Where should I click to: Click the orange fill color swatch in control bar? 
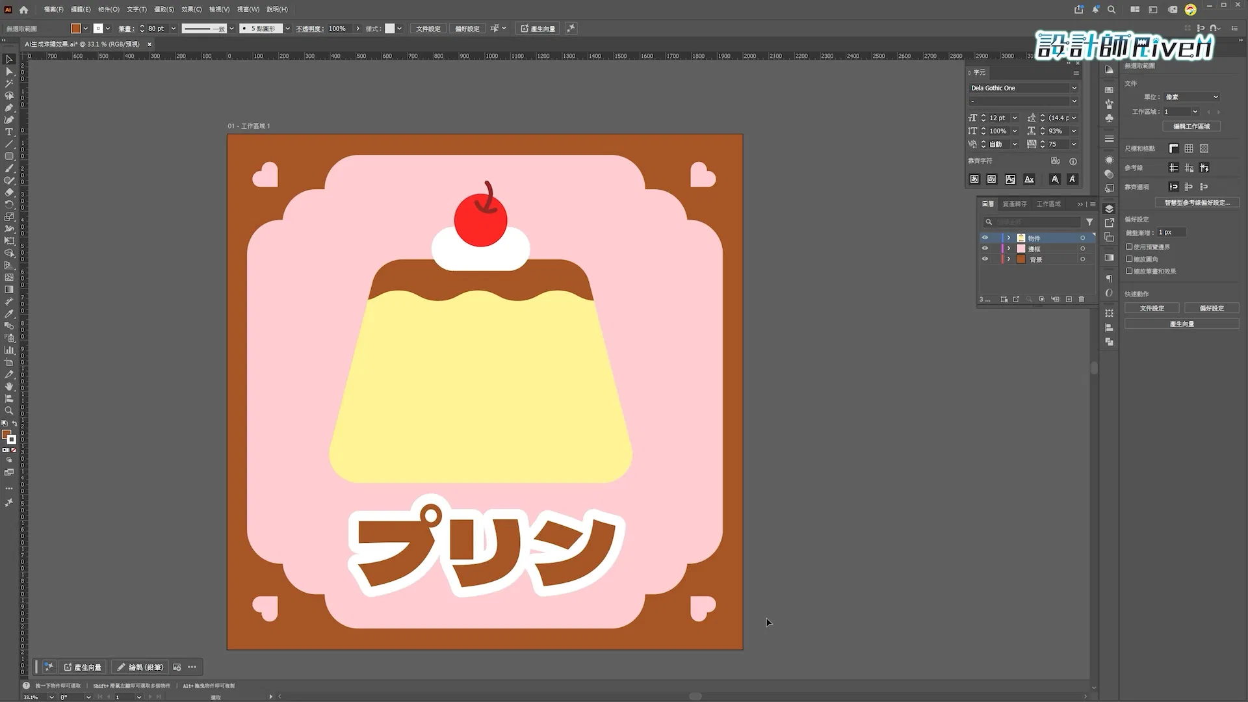[76, 29]
